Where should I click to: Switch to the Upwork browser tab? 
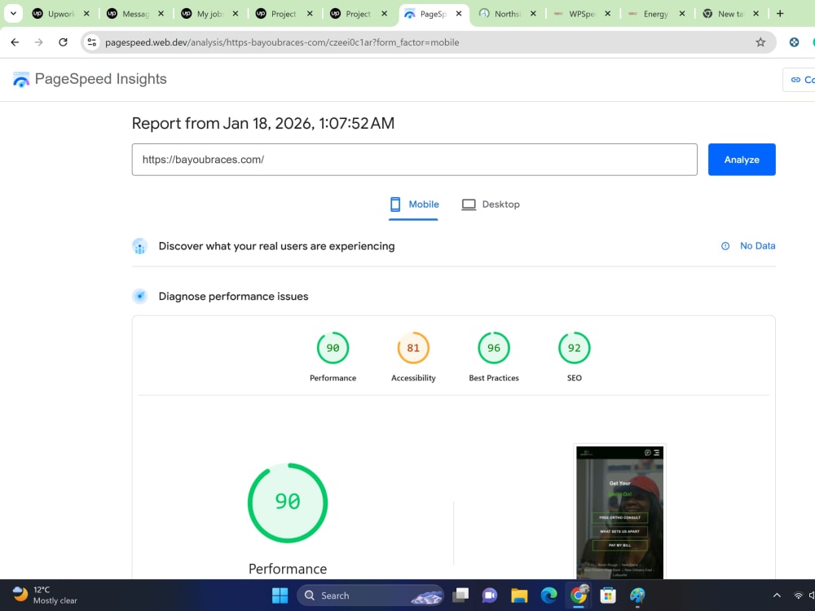pyautogui.click(x=61, y=14)
